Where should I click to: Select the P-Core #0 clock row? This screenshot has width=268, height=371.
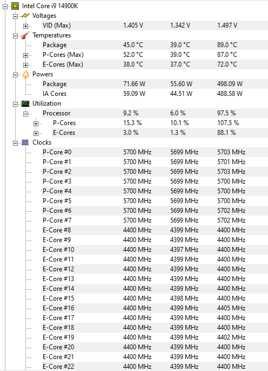(155, 152)
